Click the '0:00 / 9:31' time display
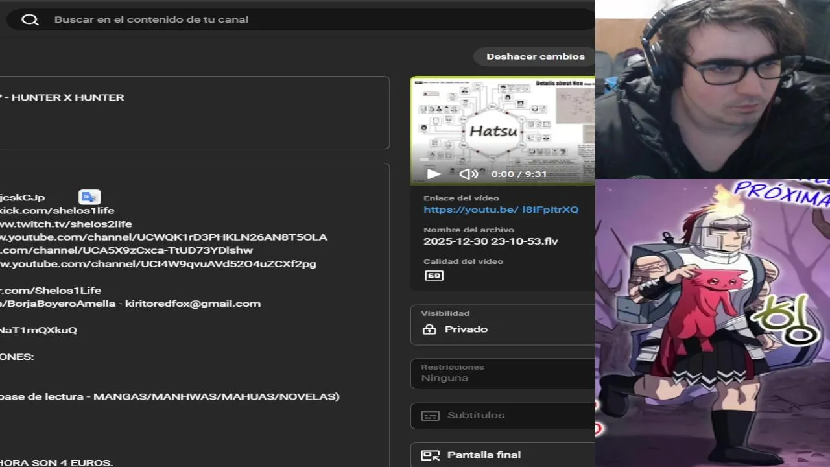This screenshot has width=830, height=467. tap(519, 174)
